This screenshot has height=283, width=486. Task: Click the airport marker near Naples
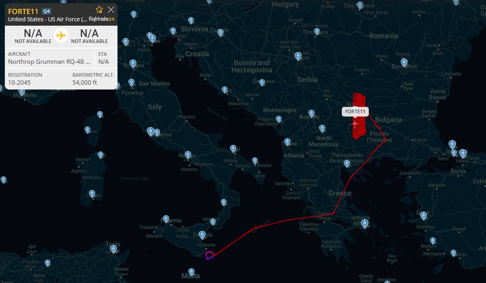click(x=187, y=155)
